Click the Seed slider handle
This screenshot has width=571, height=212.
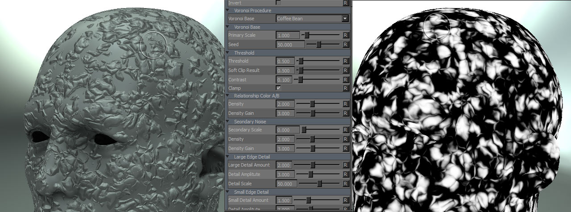click(319, 45)
